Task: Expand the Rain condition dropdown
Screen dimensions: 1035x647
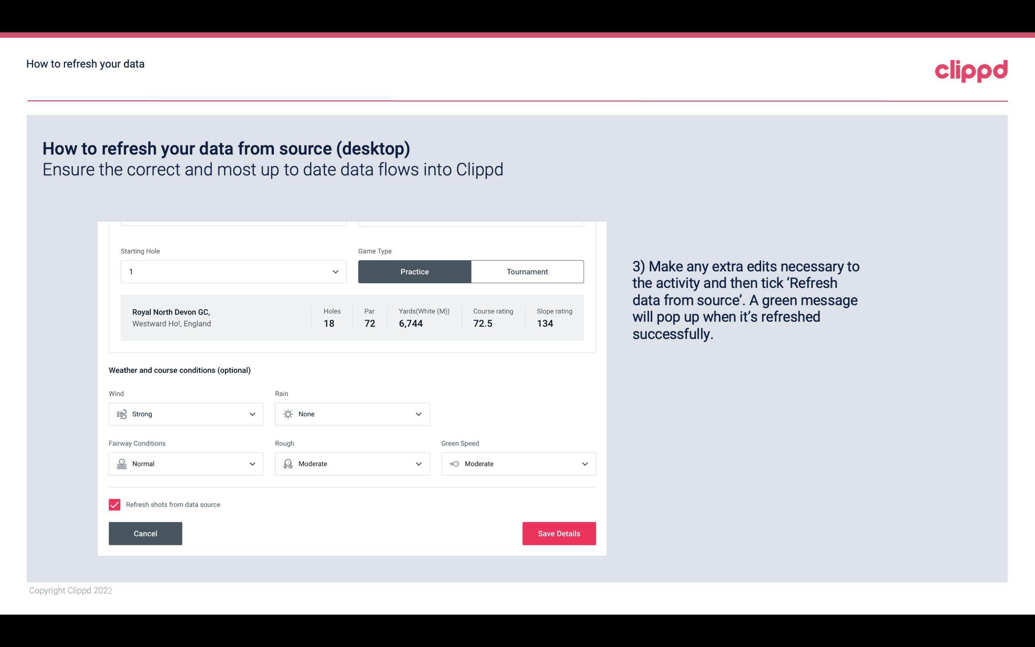Action: point(417,414)
